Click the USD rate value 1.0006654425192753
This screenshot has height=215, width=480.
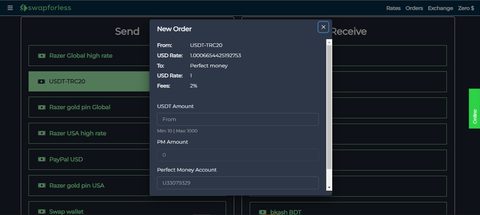pos(215,55)
